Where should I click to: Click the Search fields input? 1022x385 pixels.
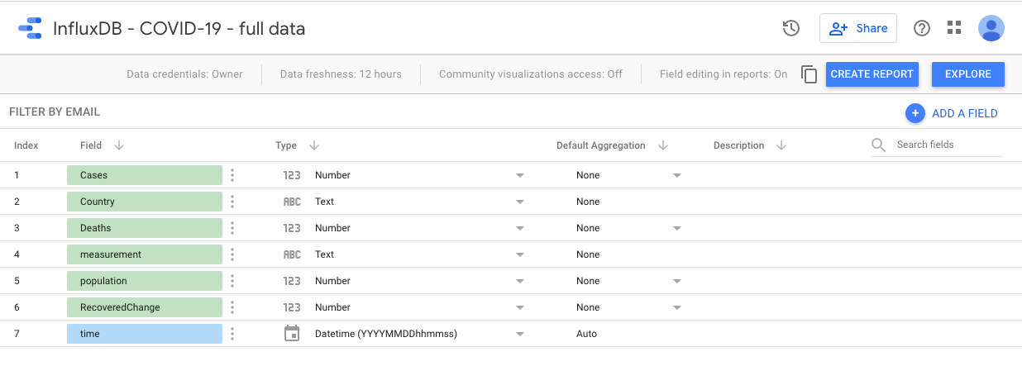(x=949, y=145)
